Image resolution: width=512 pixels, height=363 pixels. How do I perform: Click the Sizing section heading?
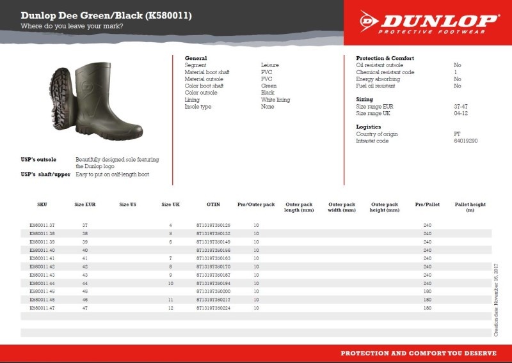(364, 100)
